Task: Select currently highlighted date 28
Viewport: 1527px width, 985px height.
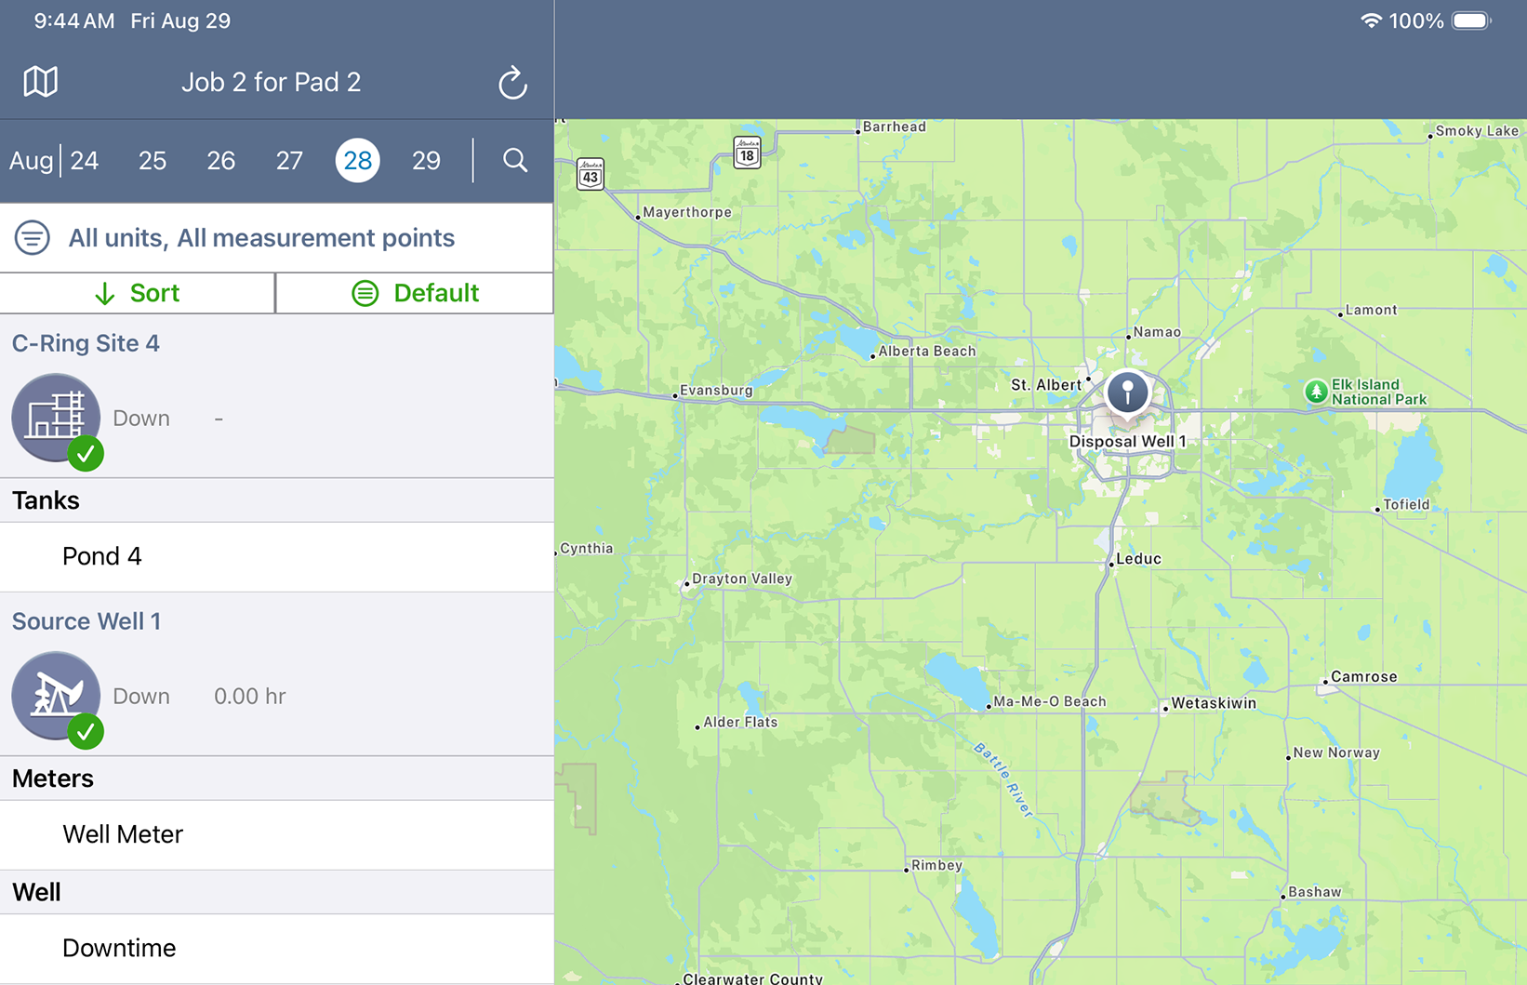Action: [x=358, y=161]
